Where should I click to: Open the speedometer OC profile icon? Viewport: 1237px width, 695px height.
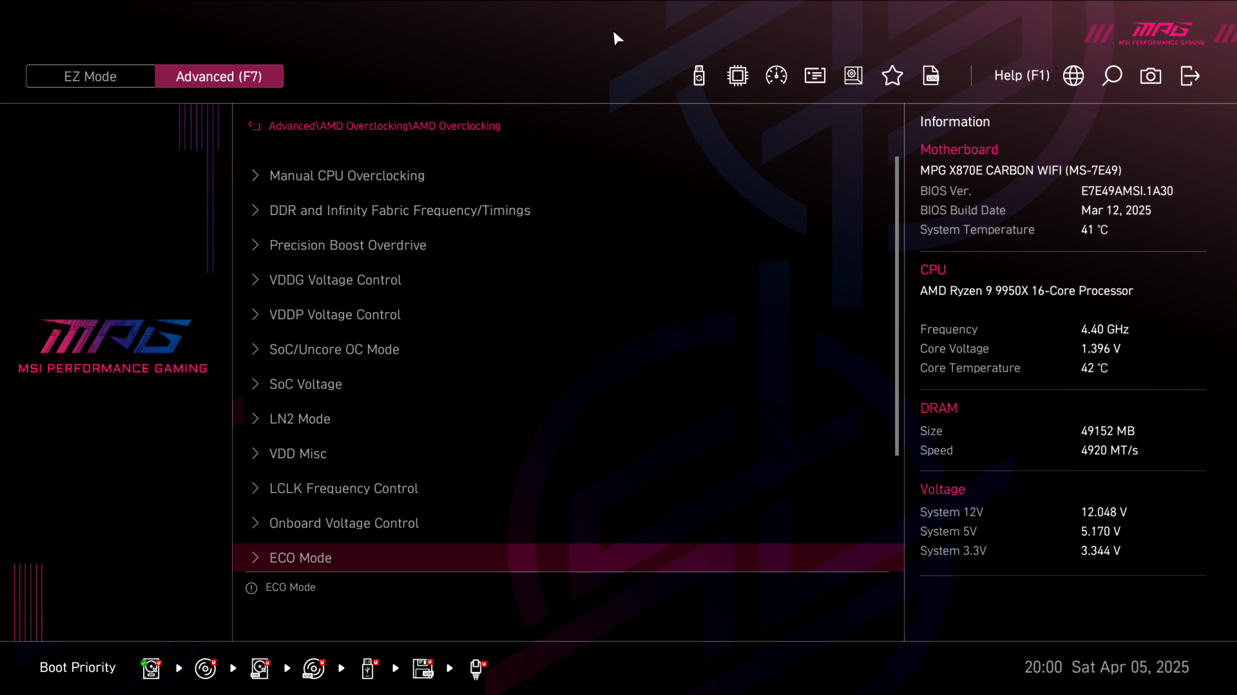point(776,76)
